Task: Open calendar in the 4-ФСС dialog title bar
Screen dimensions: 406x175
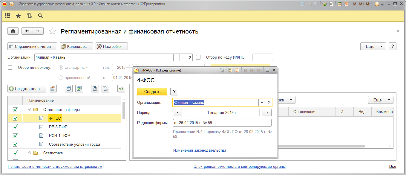Action: pos(237,70)
